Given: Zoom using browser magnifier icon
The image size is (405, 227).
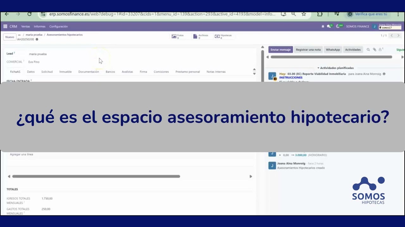Looking at the screenshot, I should [294, 14].
